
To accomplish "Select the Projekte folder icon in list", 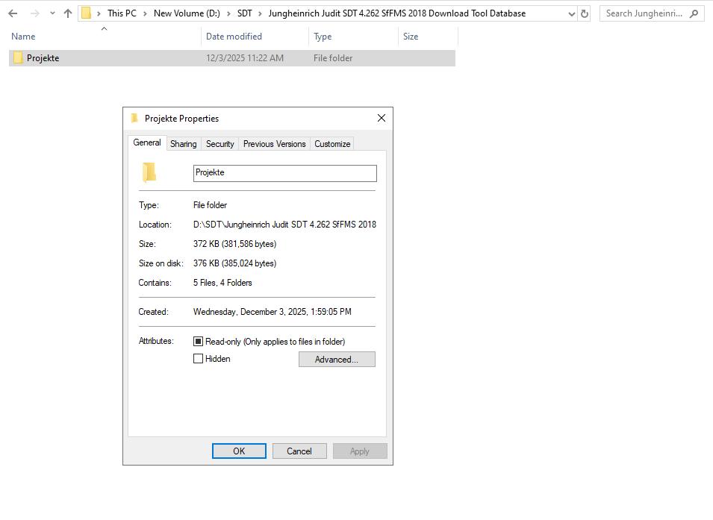I will tap(18, 57).
